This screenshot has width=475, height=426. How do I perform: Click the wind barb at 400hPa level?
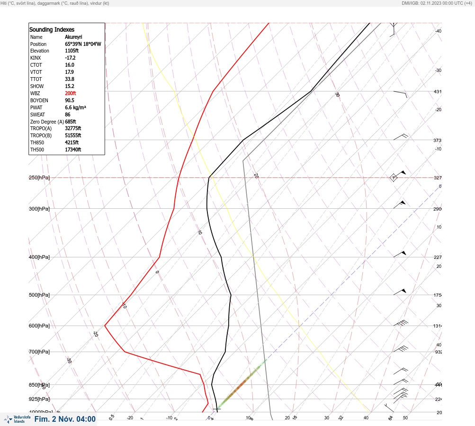pyautogui.click(x=400, y=254)
